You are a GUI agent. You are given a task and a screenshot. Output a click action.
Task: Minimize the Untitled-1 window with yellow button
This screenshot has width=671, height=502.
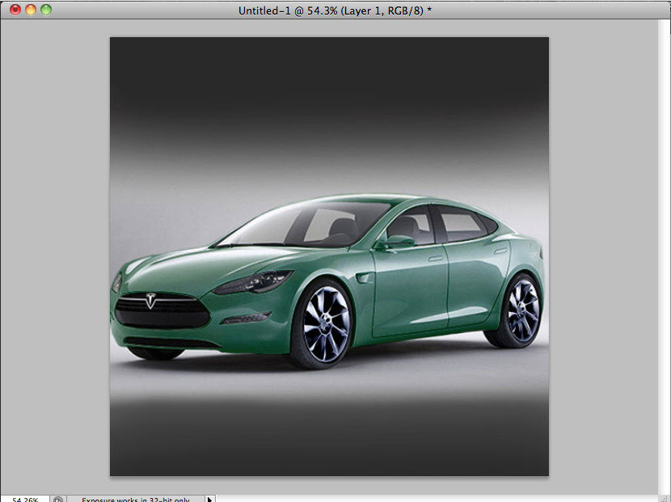tap(31, 10)
